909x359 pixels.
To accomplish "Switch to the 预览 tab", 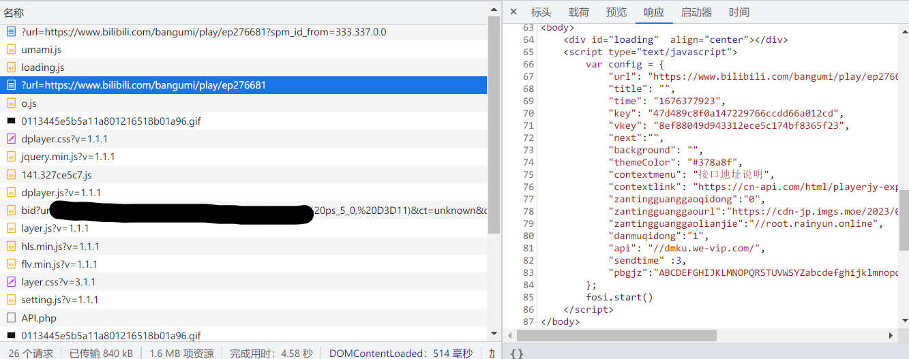I will click(x=616, y=12).
